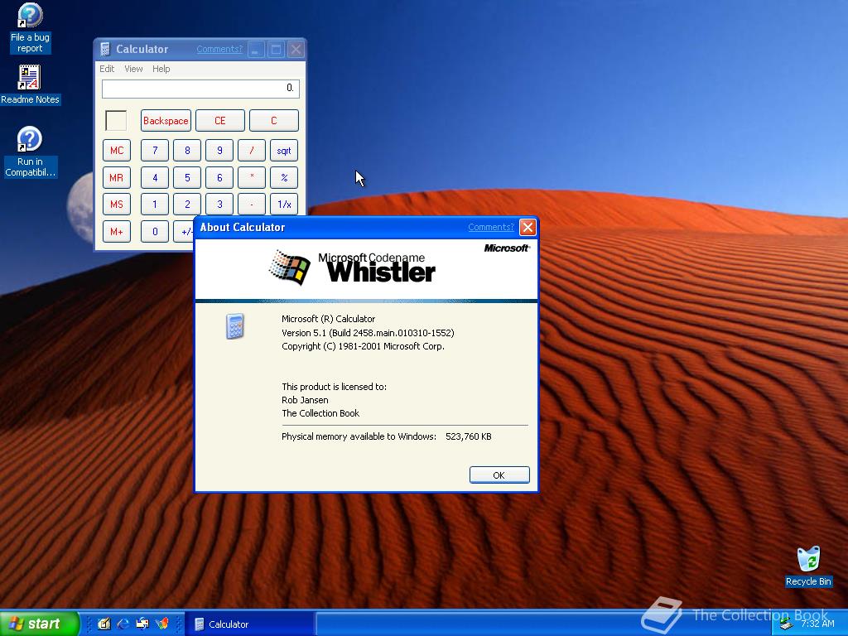Open the Readme Notes desktop icon

click(30, 84)
